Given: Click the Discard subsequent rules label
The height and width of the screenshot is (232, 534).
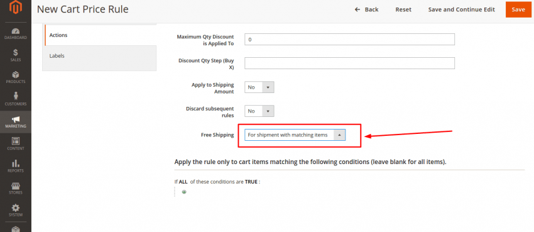Looking at the screenshot, I should pos(210,112).
